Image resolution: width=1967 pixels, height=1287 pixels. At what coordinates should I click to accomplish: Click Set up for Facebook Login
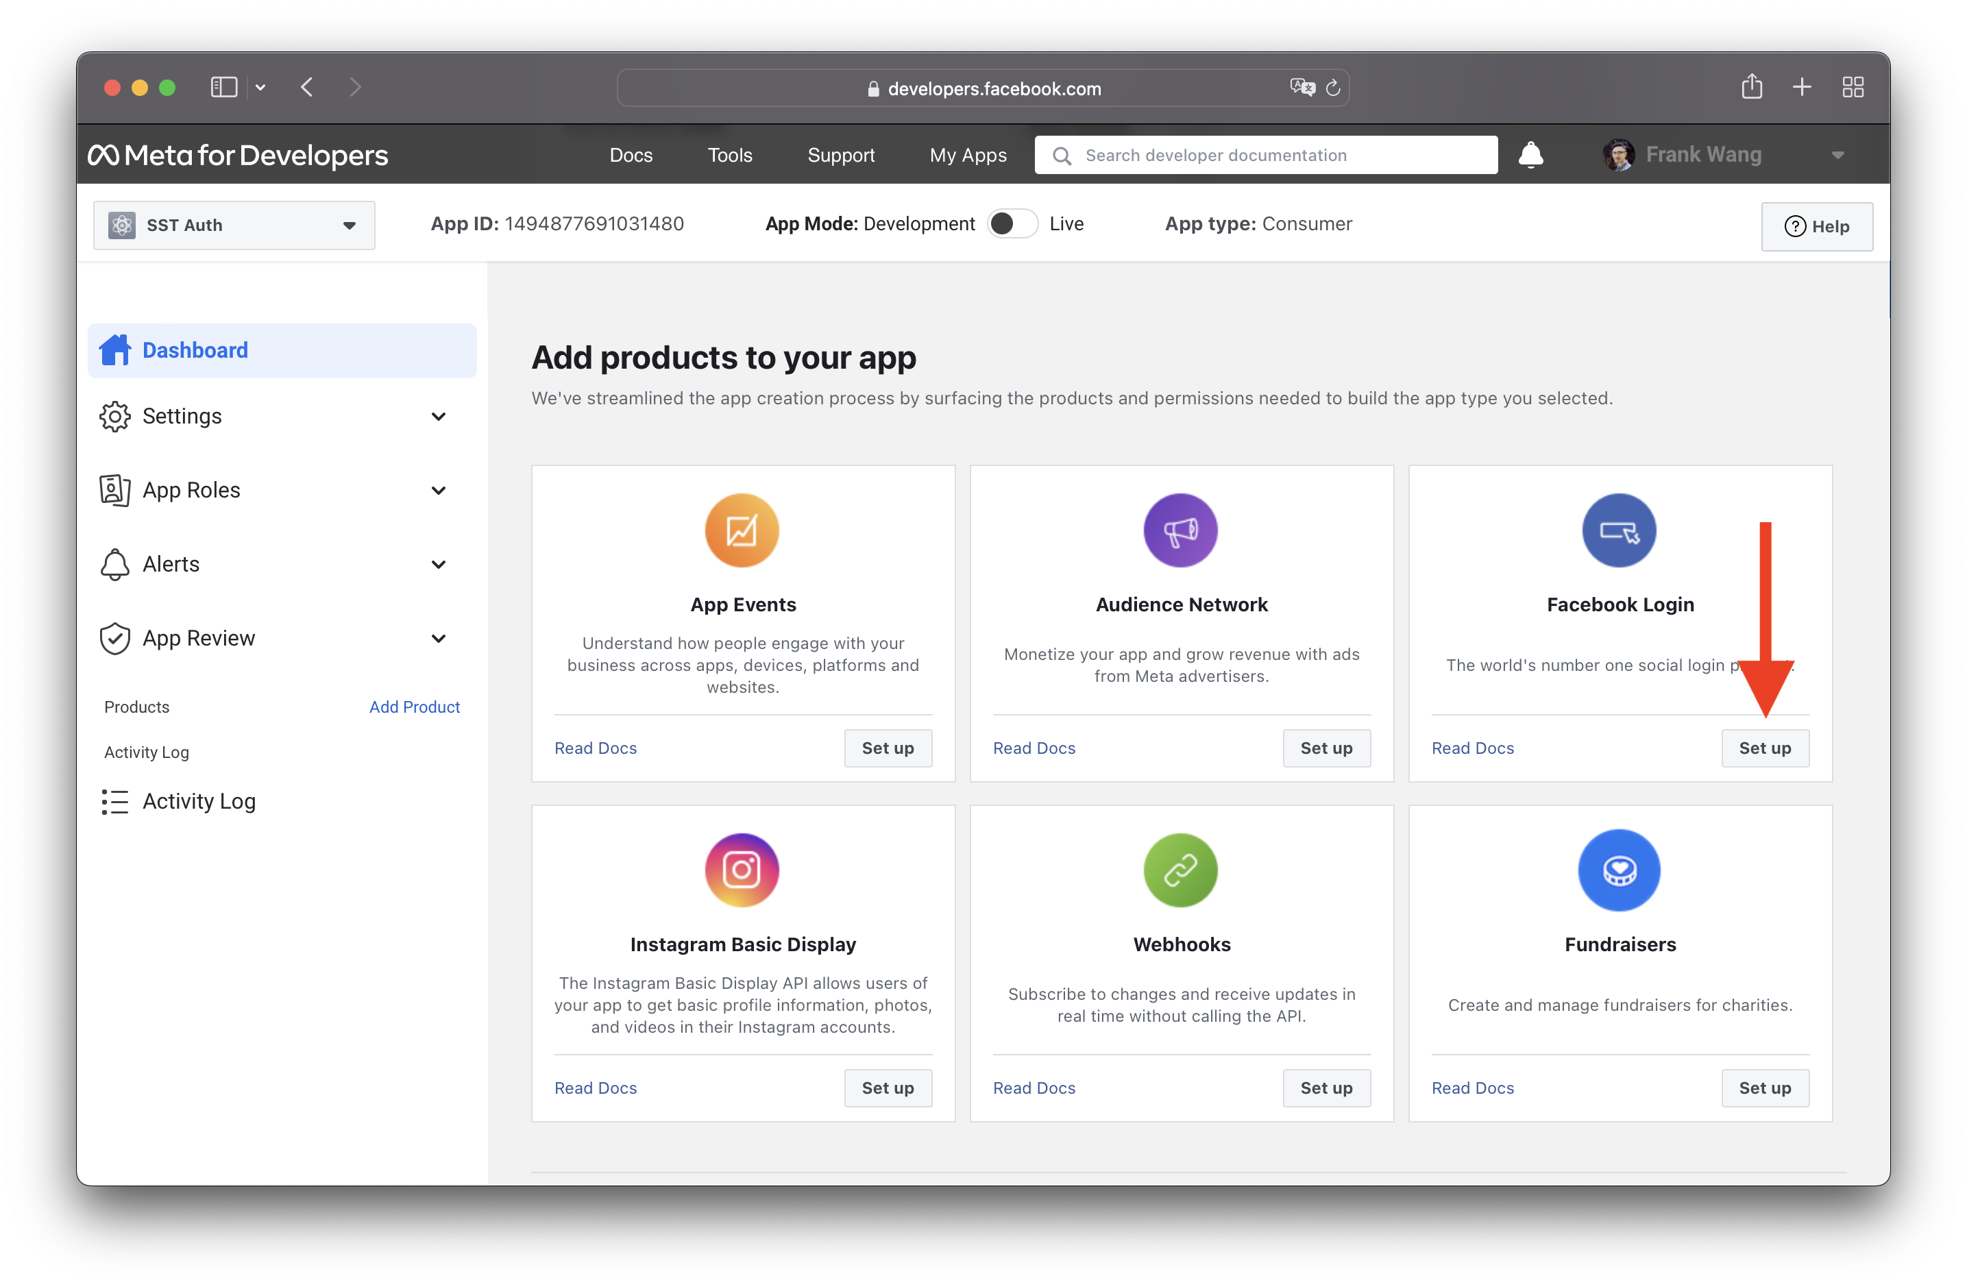click(x=1765, y=747)
